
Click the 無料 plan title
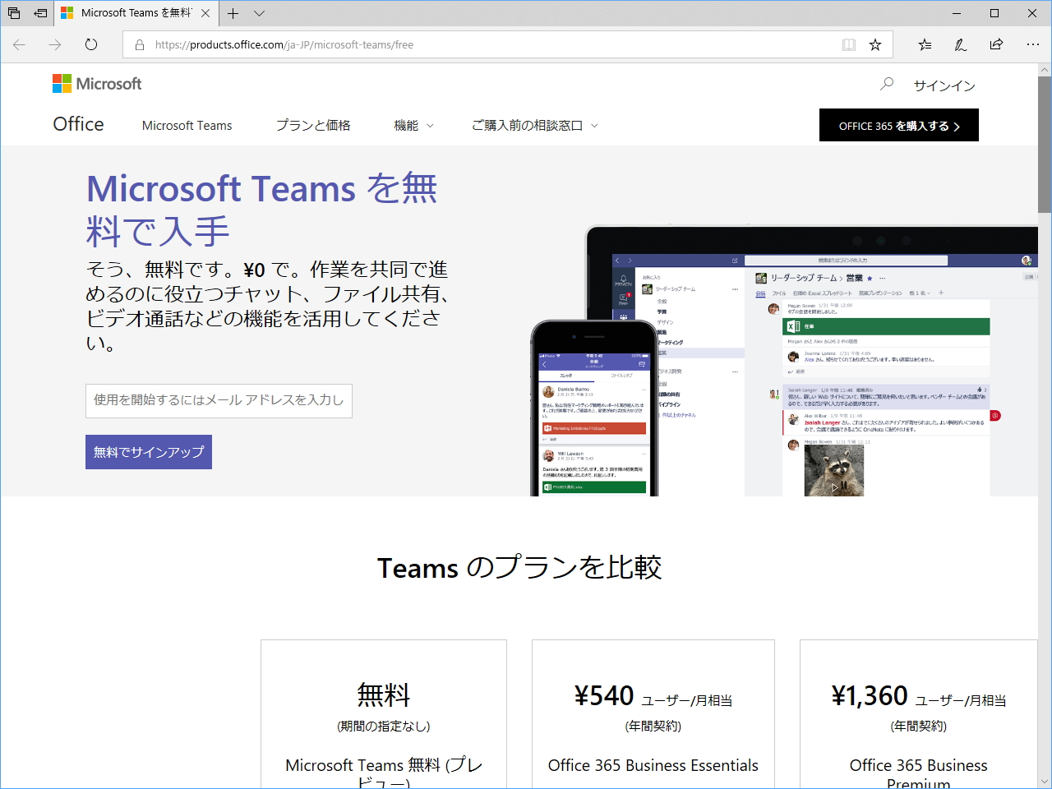click(x=384, y=696)
